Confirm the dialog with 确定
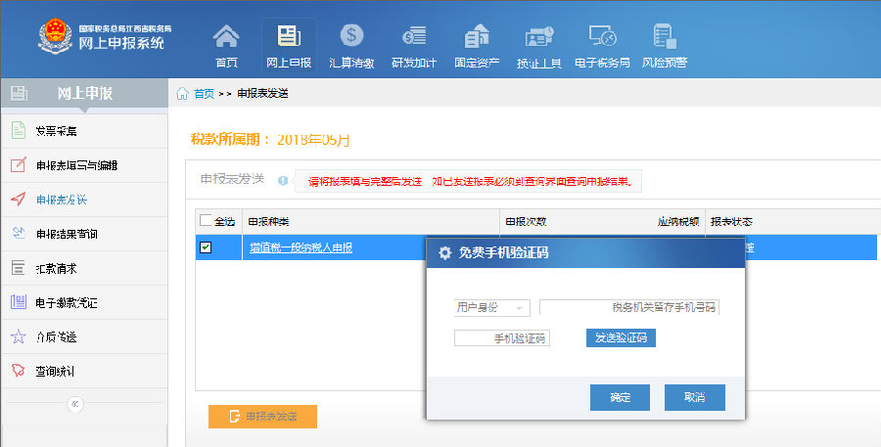Viewport: 881px width, 447px height. click(x=620, y=397)
